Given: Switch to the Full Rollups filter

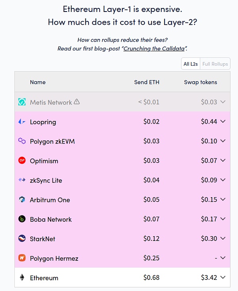Looking at the screenshot, I should point(215,64).
